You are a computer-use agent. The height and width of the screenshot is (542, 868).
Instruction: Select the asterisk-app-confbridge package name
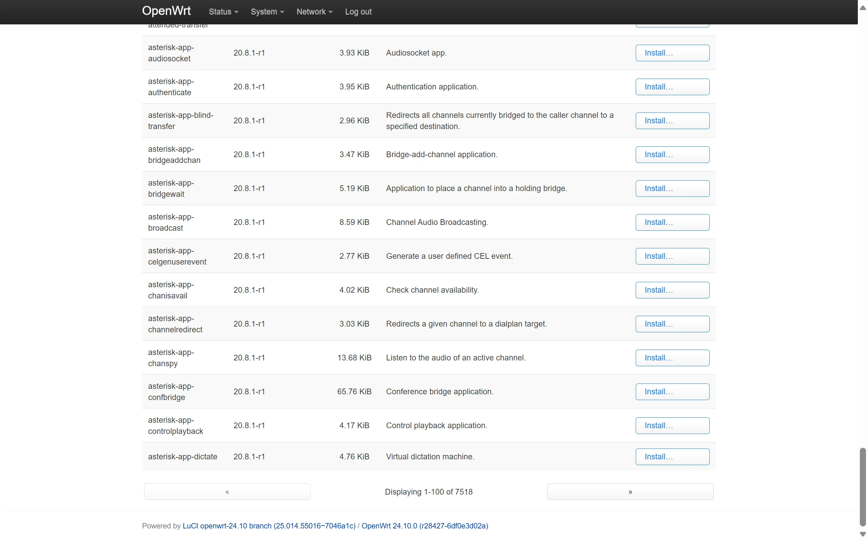(171, 392)
